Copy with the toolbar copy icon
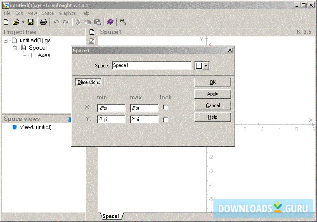 click(88, 22)
